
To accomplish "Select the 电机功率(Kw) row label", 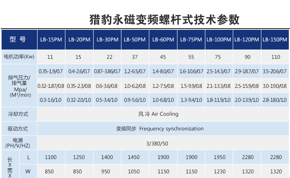I will pyautogui.click(x=19, y=56).
